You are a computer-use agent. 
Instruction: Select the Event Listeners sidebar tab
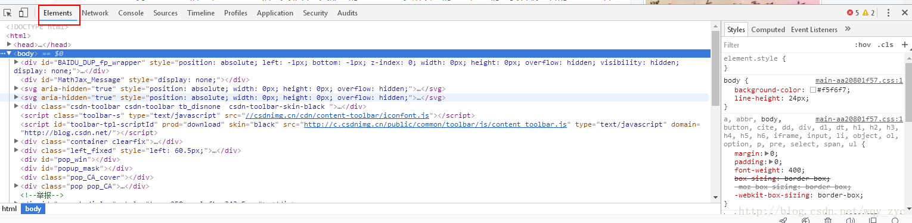pyautogui.click(x=814, y=30)
